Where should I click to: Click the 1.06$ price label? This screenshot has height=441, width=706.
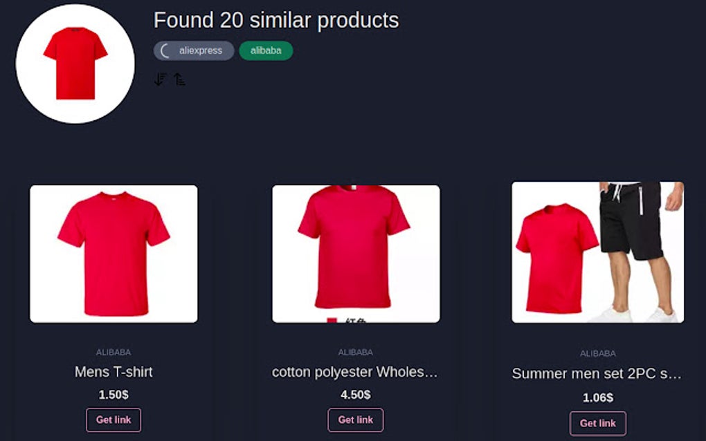pos(597,397)
